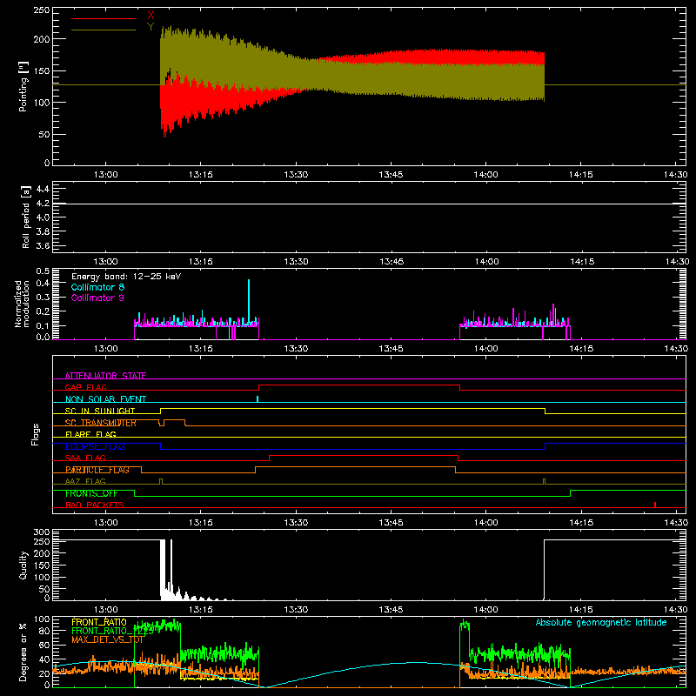Click the 'Quality' axis title
Screen dimensions: 696x696
[x=23, y=565]
